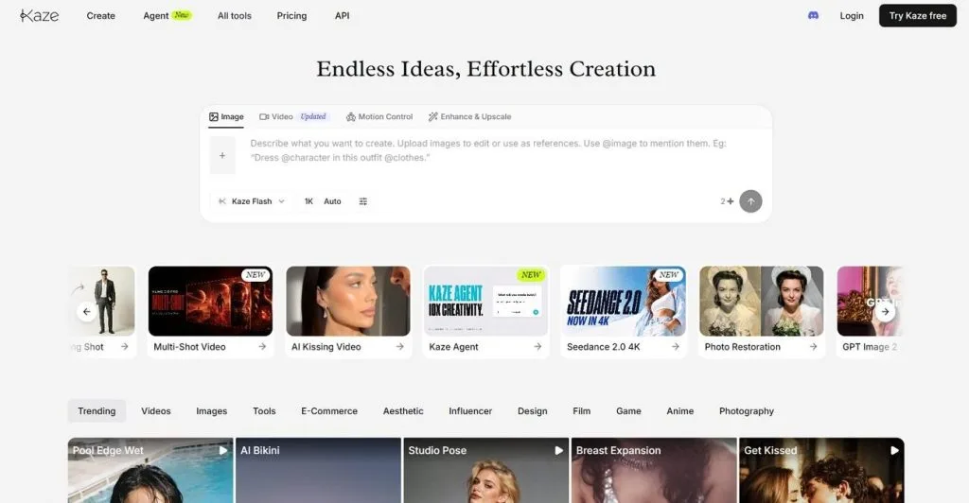This screenshot has height=503, width=969.
Task: Open the Discord icon link
Action: point(813,15)
